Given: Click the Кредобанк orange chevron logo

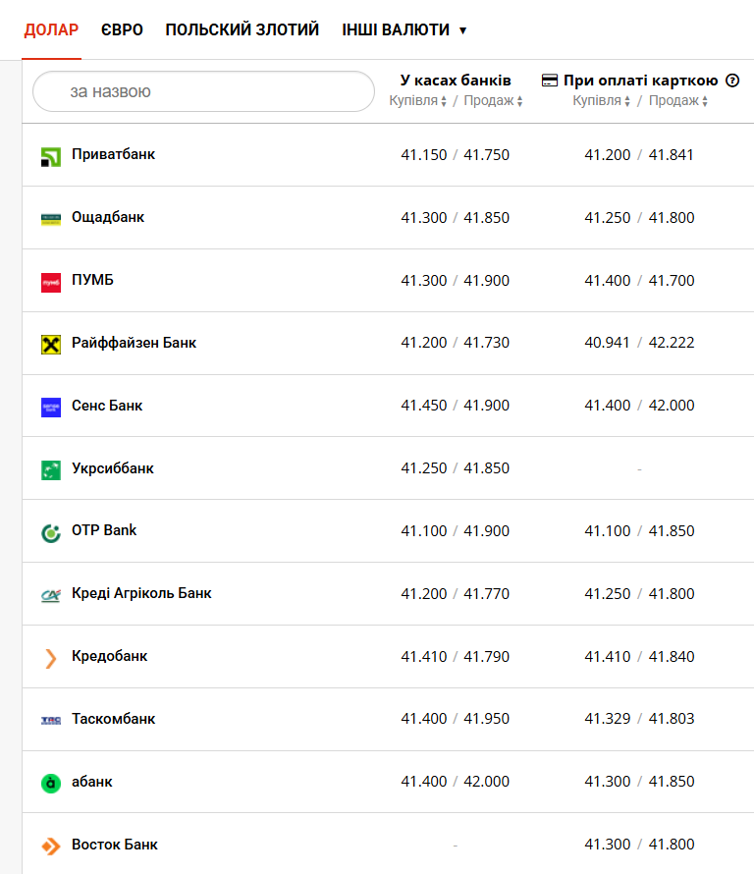Looking at the screenshot, I should 51,659.
